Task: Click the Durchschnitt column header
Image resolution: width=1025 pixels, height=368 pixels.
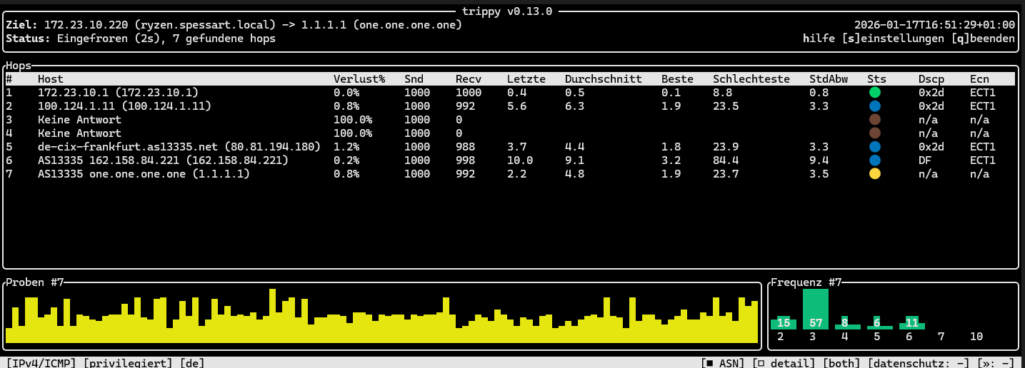Action: tap(604, 79)
